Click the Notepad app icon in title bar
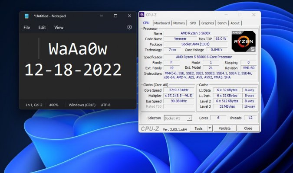 [x=26, y=16]
